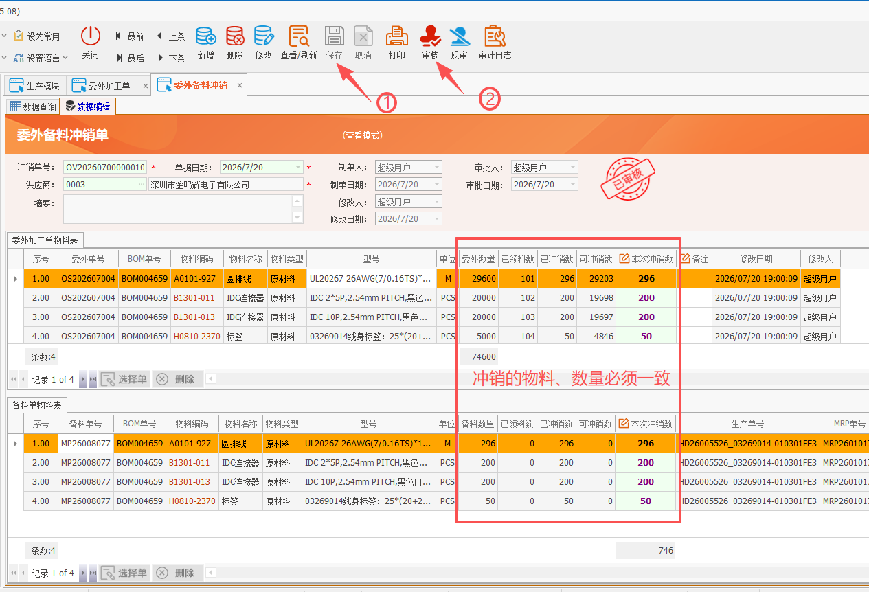Open the 审批人 dropdown

point(573,167)
